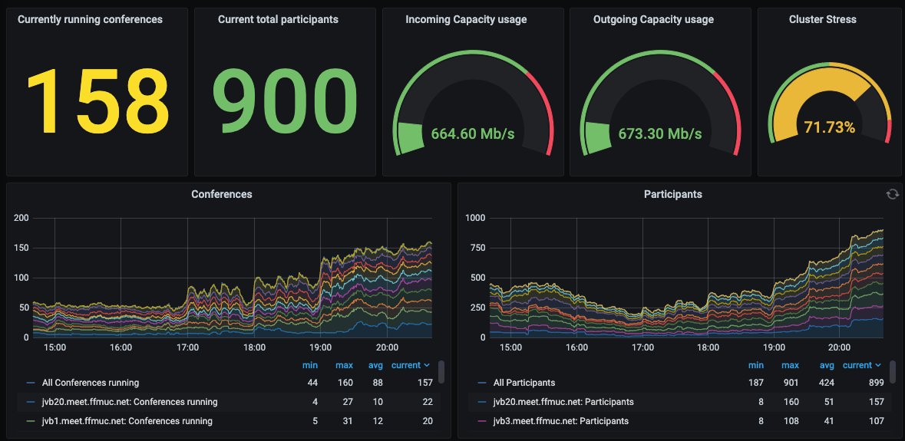This screenshot has width=905, height=441.
Task: Sort Participants legend by current column
Action: click(862, 365)
